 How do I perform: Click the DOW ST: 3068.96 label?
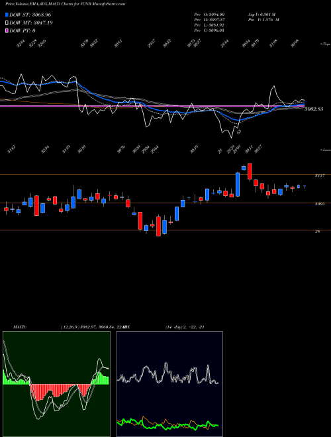tap(30, 15)
